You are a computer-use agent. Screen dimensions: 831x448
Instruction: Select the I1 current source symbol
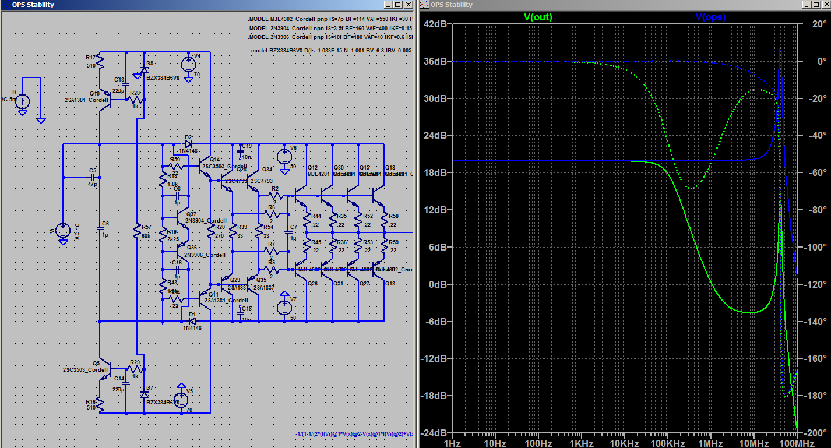click(x=22, y=101)
